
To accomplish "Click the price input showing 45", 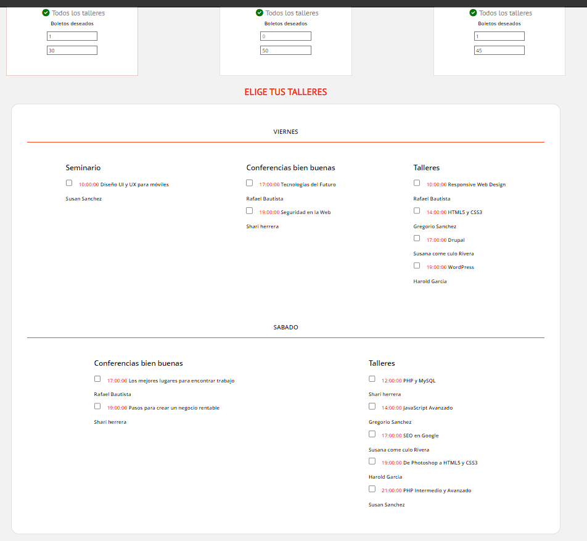I will coord(499,50).
